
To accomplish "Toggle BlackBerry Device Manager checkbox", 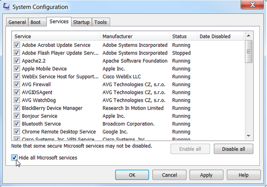I will pyautogui.click(x=17, y=108).
